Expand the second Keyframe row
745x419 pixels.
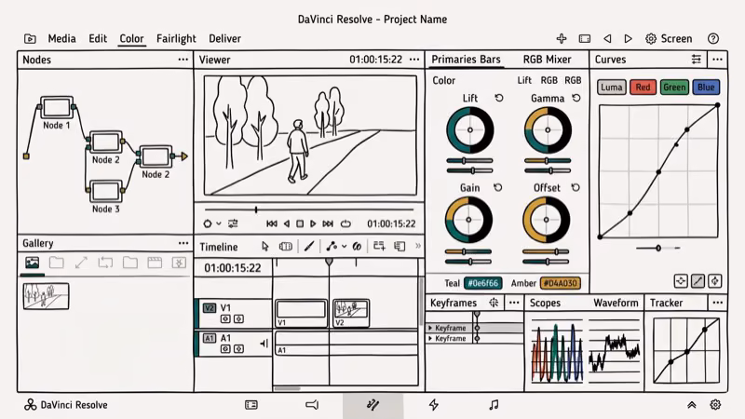(430, 338)
